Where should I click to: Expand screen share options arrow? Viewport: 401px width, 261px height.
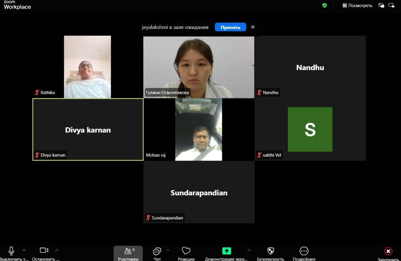click(249, 250)
